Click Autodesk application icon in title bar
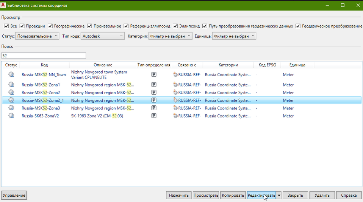This screenshot has height=202, width=363. click(4, 5)
